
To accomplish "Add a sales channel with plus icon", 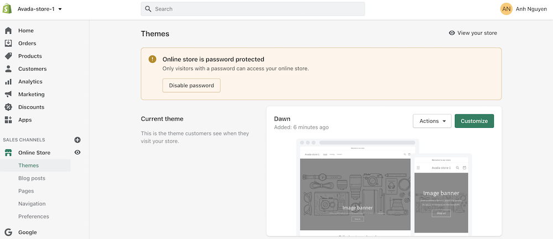I will click(x=77, y=140).
